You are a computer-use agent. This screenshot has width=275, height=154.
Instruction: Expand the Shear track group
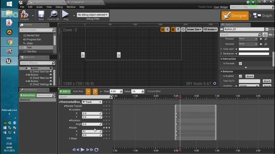tap(70, 139)
